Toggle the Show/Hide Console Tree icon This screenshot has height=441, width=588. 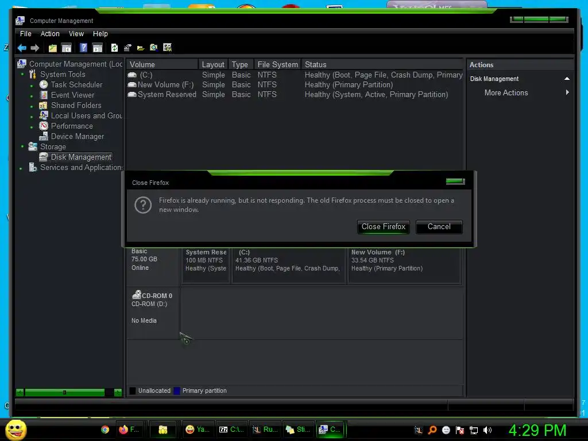pyautogui.click(x=67, y=48)
